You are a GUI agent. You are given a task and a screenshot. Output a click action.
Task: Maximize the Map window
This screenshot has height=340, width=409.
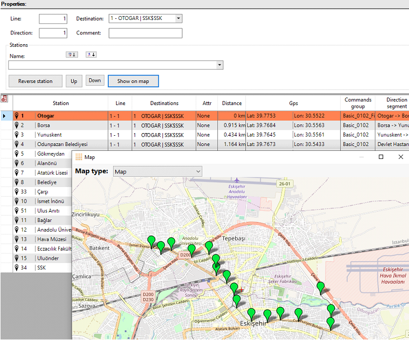click(x=381, y=157)
